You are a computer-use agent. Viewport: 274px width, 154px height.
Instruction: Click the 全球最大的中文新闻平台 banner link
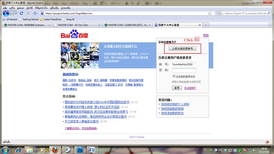[120, 46]
